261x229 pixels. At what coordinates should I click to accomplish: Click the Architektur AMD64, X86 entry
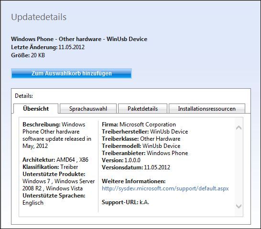pyautogui.click(x=55, y=160)
